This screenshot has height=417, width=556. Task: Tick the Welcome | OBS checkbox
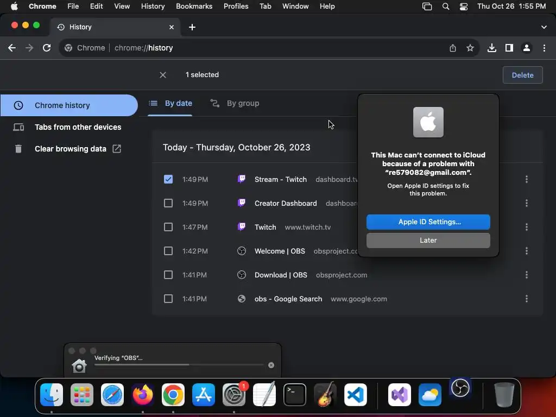click(x=168, y=251)
